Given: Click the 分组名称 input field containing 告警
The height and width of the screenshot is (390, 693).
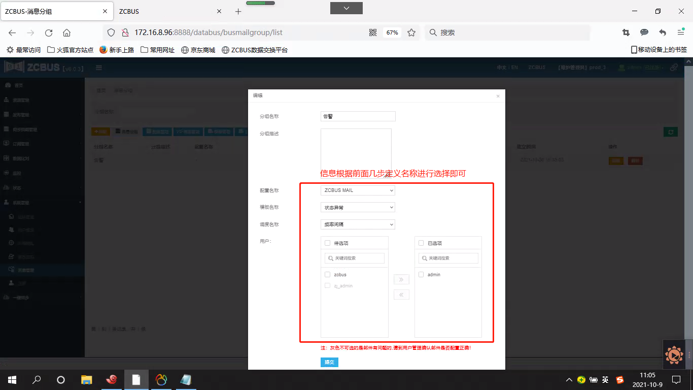Looking at the screenshot, I should click(358, 116).
